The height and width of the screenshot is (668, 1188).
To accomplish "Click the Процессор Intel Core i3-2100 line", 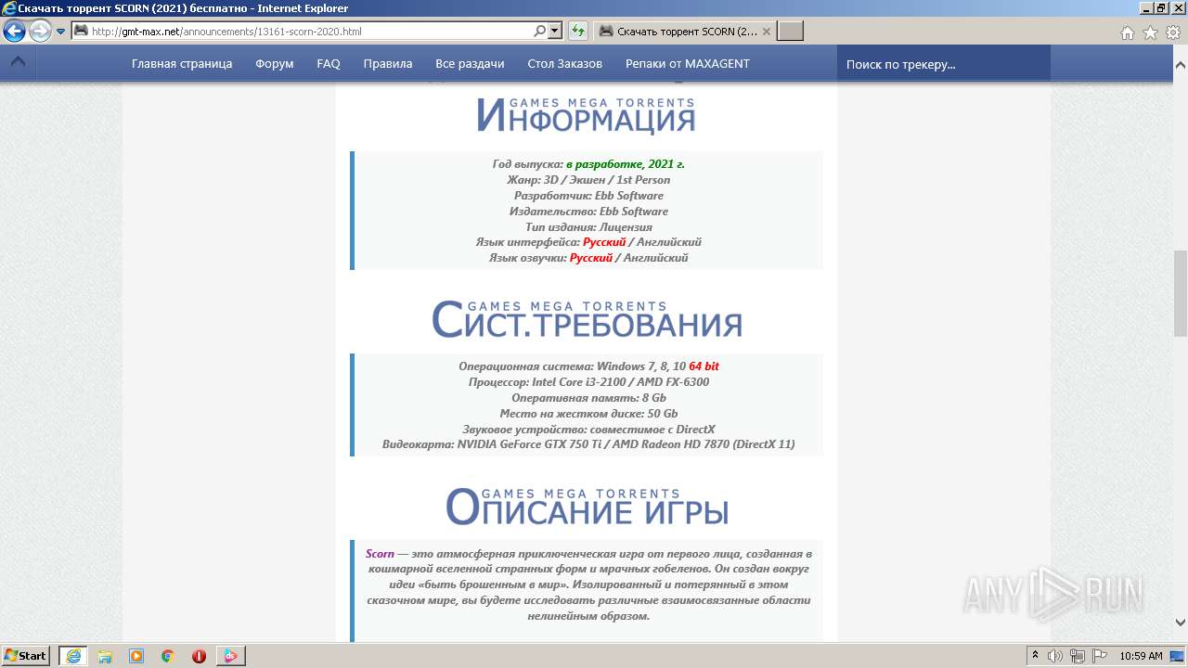I will pyautogui.click(x=588, y=382).
